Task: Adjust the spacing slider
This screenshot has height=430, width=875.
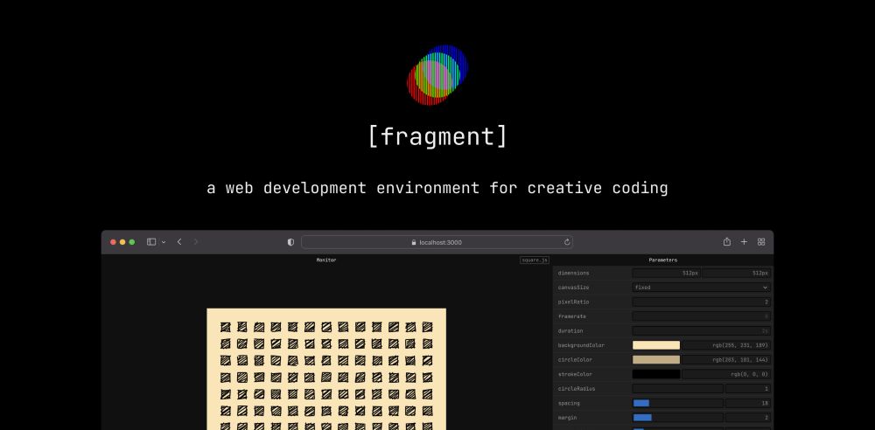Action: pyautogui.click(x=677, y=403)
